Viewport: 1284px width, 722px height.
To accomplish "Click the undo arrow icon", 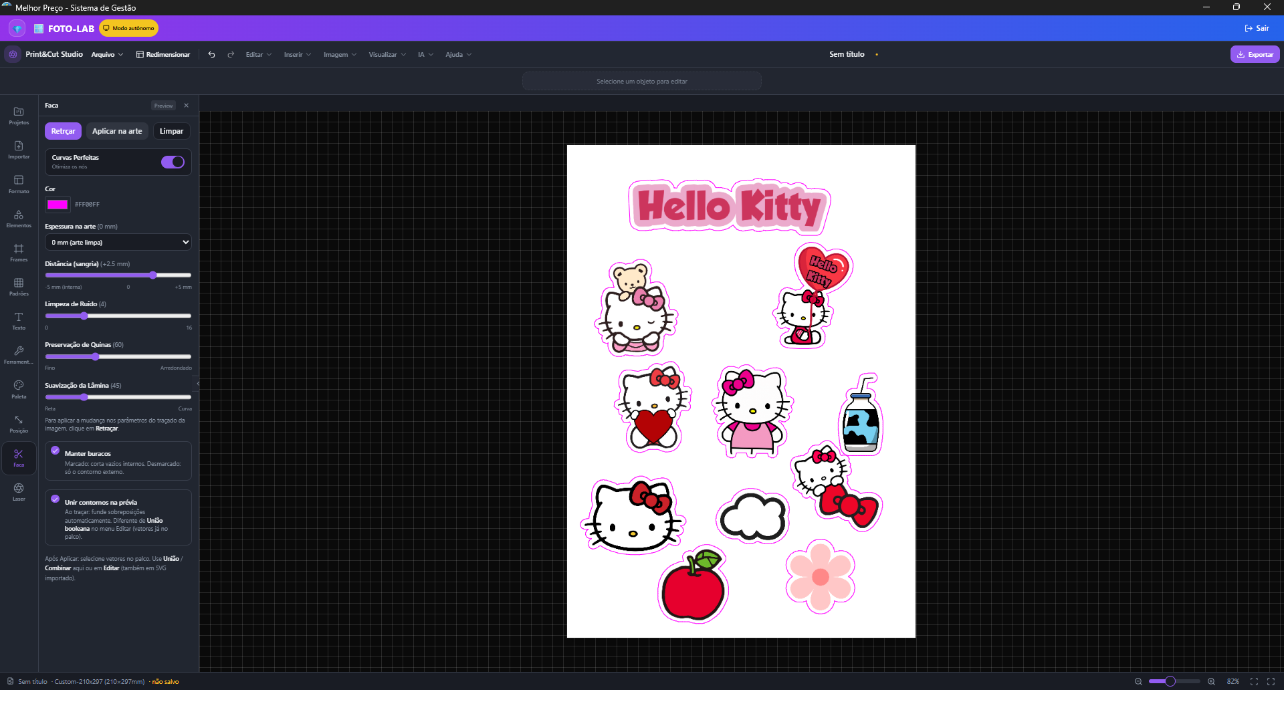I will tap(211, 55).
